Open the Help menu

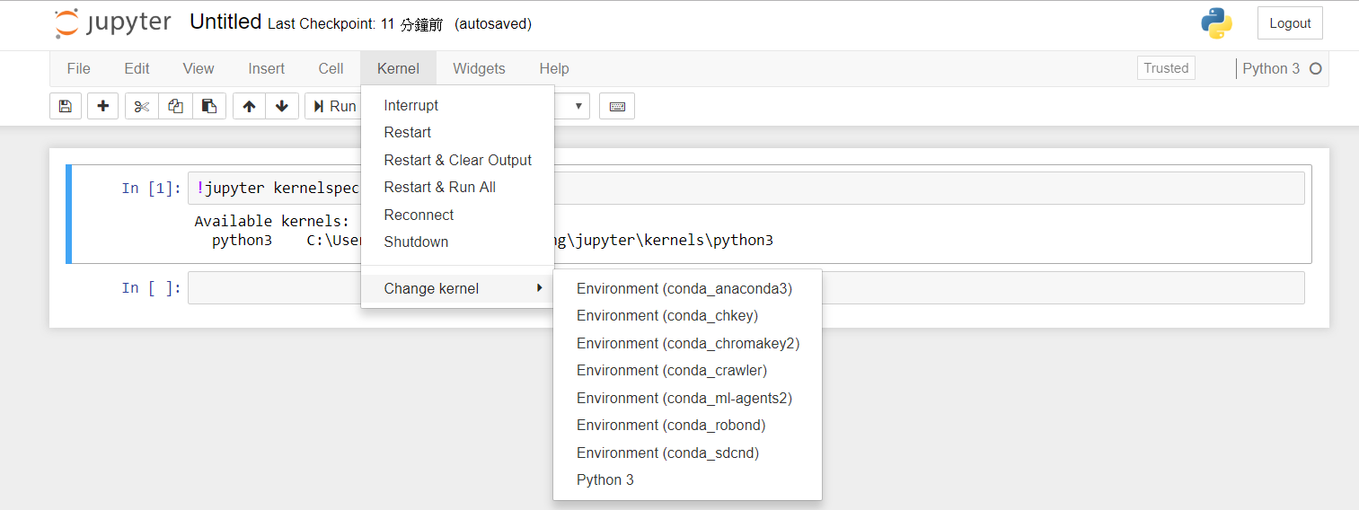coord(554,68)
